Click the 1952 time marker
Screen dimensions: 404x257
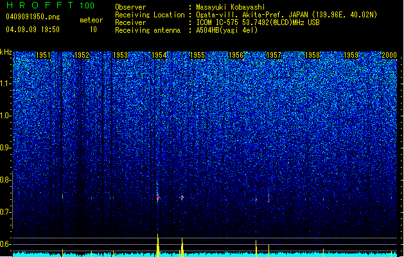[x=82, y=55]
